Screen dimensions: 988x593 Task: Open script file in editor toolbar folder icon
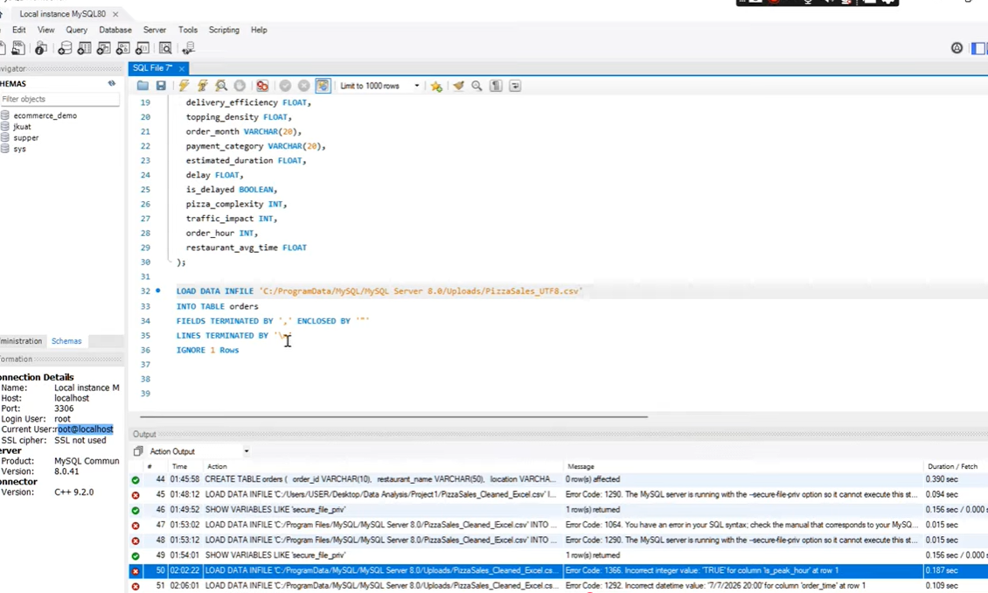point(143,86)
